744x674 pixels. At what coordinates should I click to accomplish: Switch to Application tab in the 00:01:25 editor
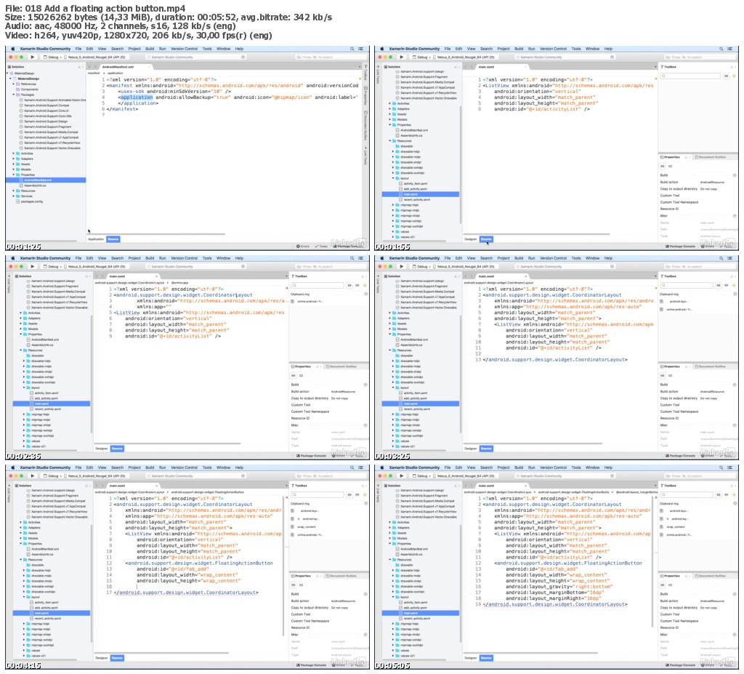coord(96,239)
